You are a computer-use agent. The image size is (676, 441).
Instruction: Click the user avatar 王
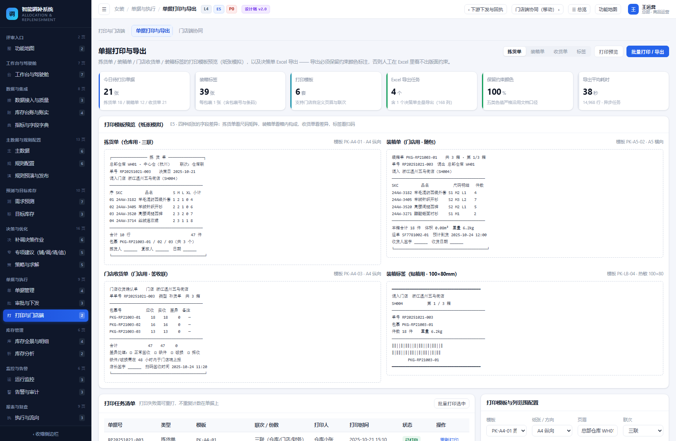pos(633,9)
